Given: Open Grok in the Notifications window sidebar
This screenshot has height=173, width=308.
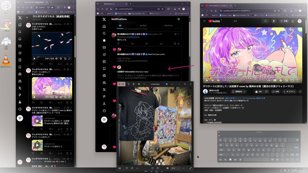Looking at the screenshot, I should [x=104, y=54].
